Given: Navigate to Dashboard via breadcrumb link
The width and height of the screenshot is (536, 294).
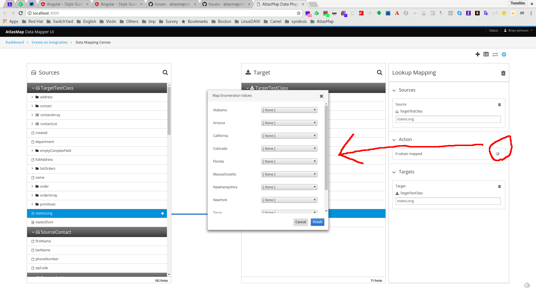Looking at the screenshot, I should [x=15, y=42].
